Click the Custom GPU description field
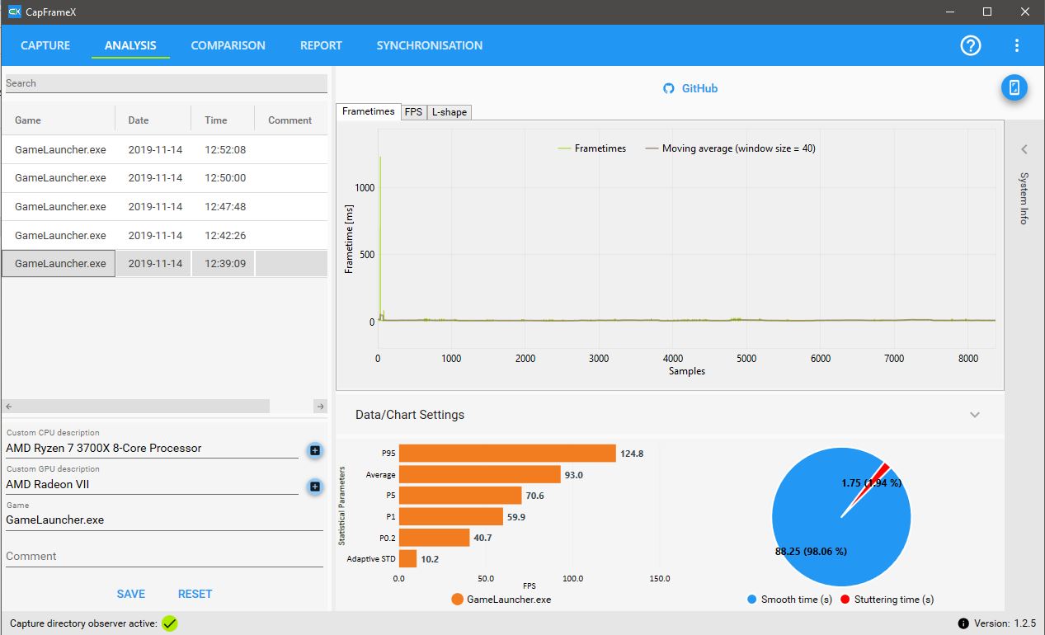This screenshot has height=635, width=1045. [153, 484]
